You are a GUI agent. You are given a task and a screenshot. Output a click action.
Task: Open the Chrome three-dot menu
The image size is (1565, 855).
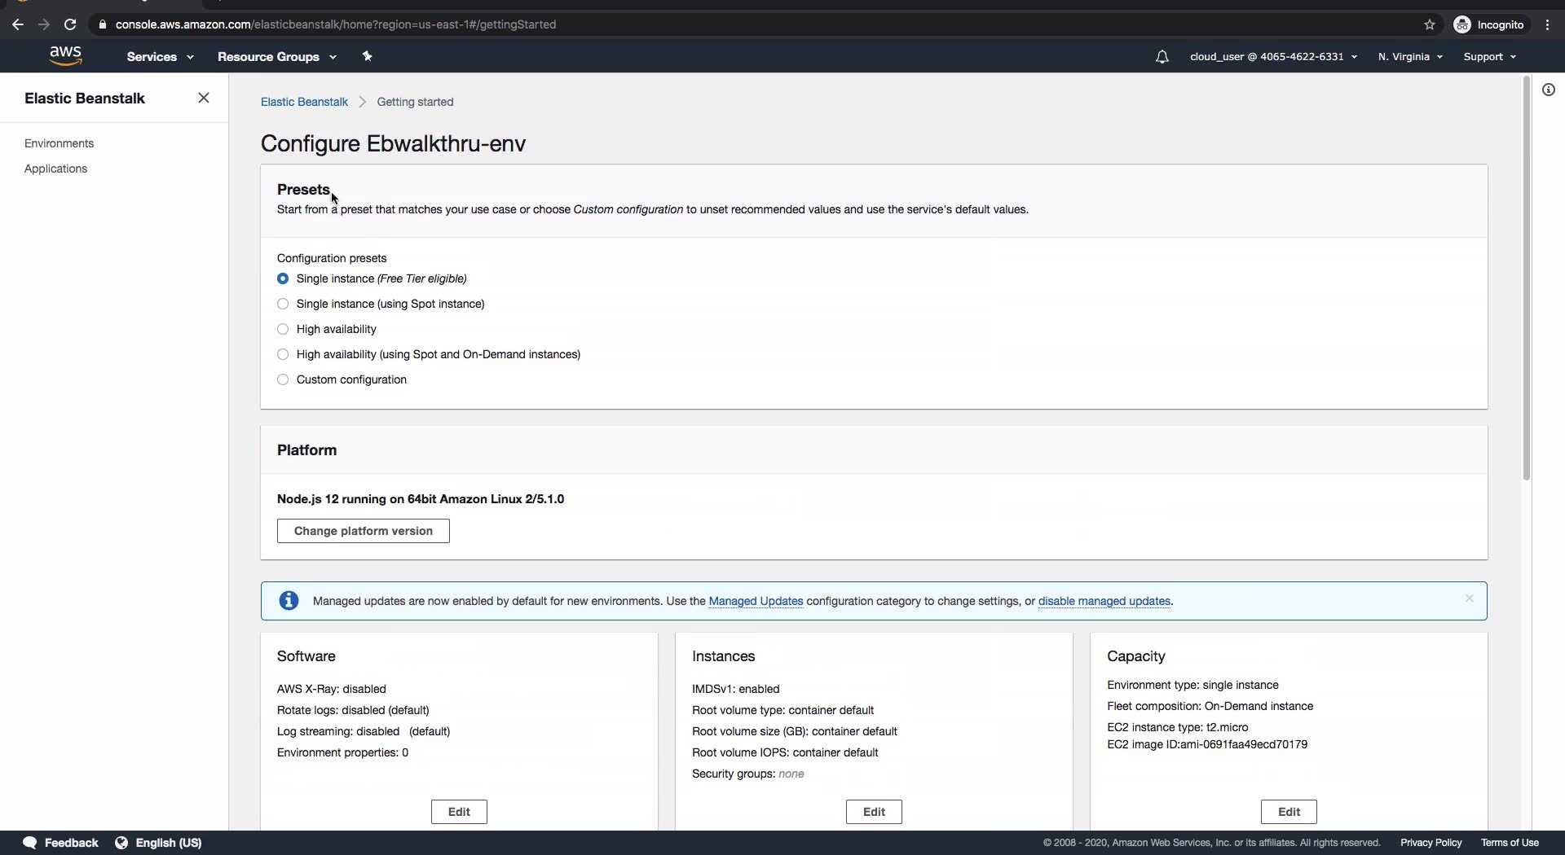point(1547,24)
